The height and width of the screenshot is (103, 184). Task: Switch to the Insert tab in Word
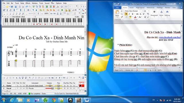click(x=131, y=8)
